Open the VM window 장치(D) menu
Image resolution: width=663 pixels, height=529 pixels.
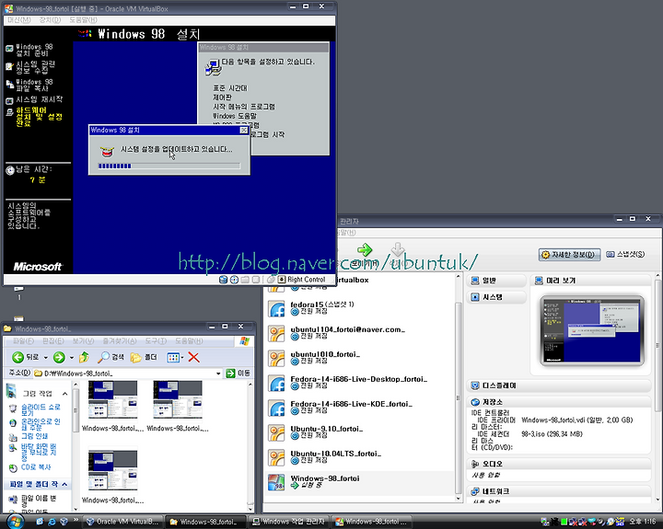[50, 20]
